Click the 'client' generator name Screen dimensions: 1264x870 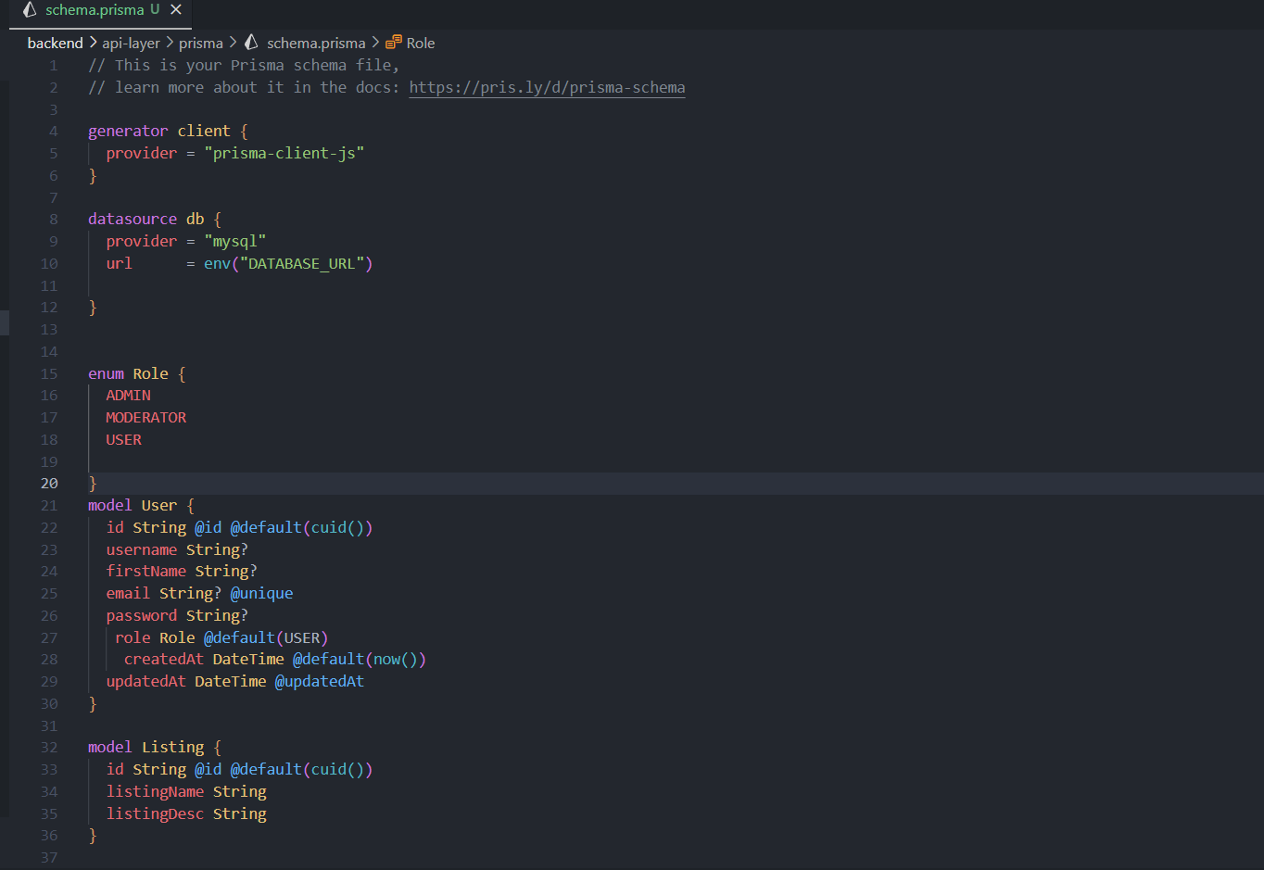pyautogui.click(x=204, y=132)
